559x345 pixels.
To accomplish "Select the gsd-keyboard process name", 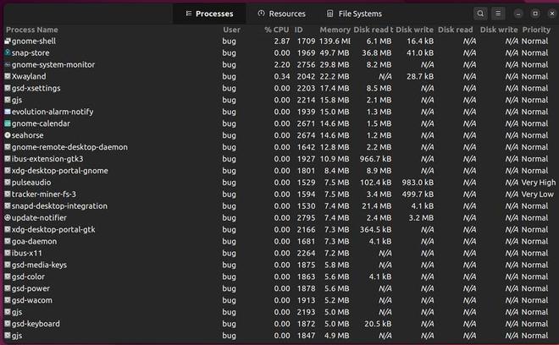I will pyautogui.click(x=36, y=324).
